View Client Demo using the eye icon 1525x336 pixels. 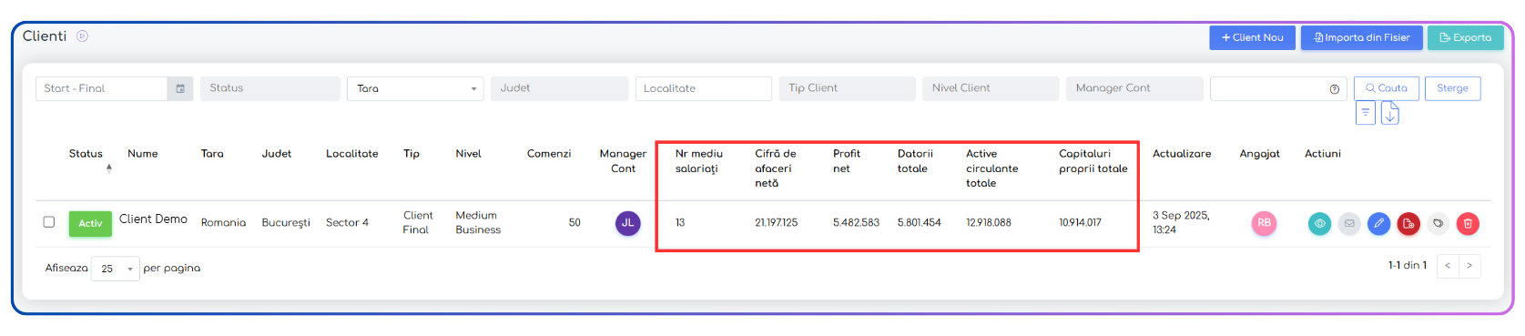coord(1319,223)
